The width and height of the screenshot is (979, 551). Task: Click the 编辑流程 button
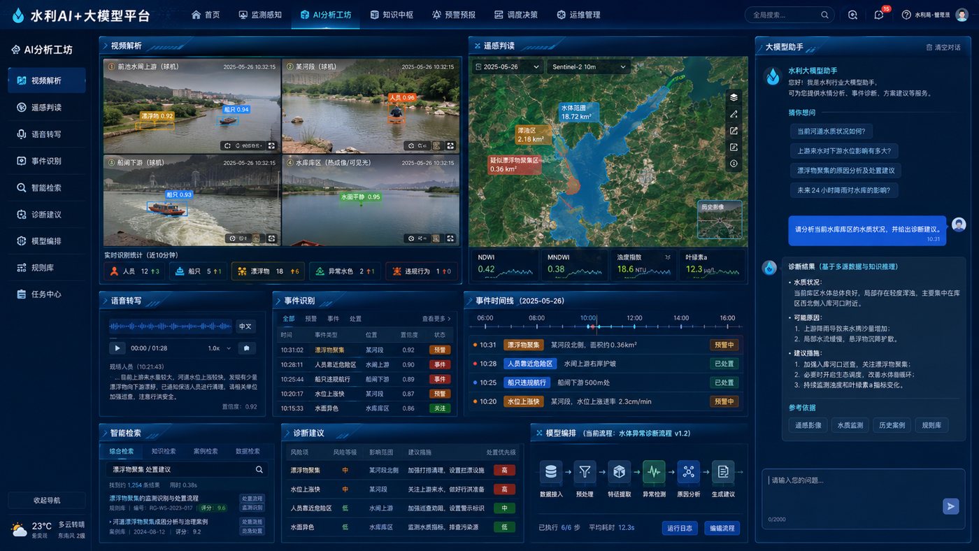pos(722,528)
